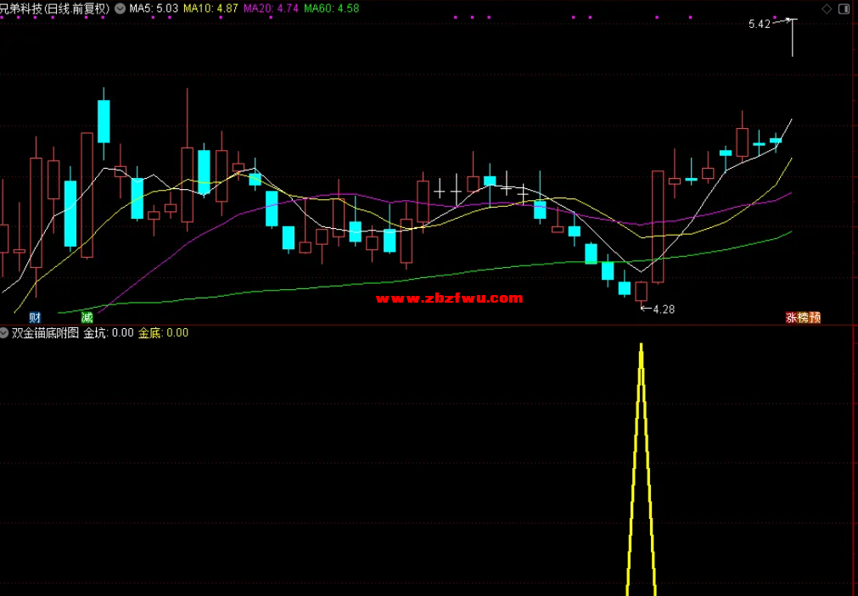
Task: Click the 4.28 low price label
Action: pyautogui.click(x=664, y=309)
